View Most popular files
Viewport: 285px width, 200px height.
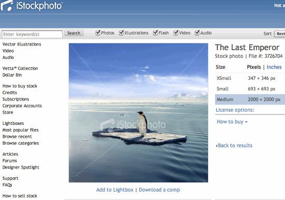point(20,130)
